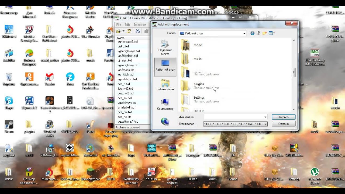Click the GTA-SA Crazy IMG Editor desktop icon

click(x=315, y=57)
